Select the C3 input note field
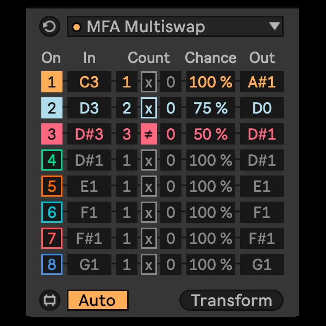 [x=89, y=82]
